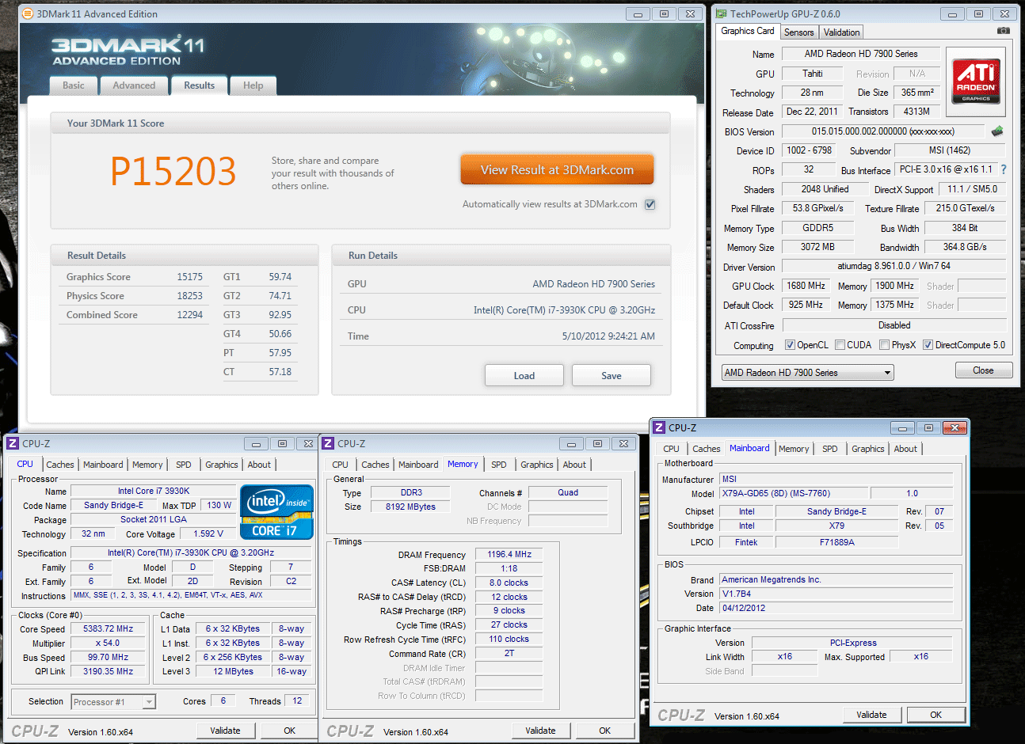Switch to the Basic tab in 3DMark

[x=74, y=85]
